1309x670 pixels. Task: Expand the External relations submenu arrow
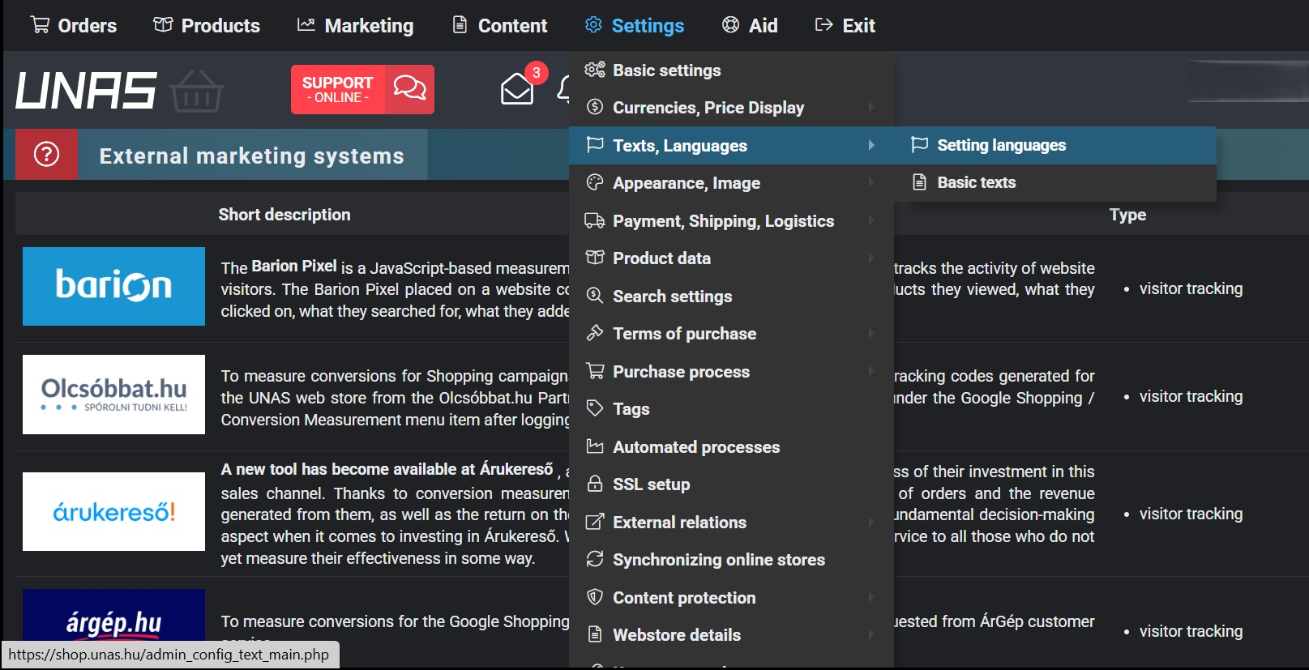tap(871, 522)
